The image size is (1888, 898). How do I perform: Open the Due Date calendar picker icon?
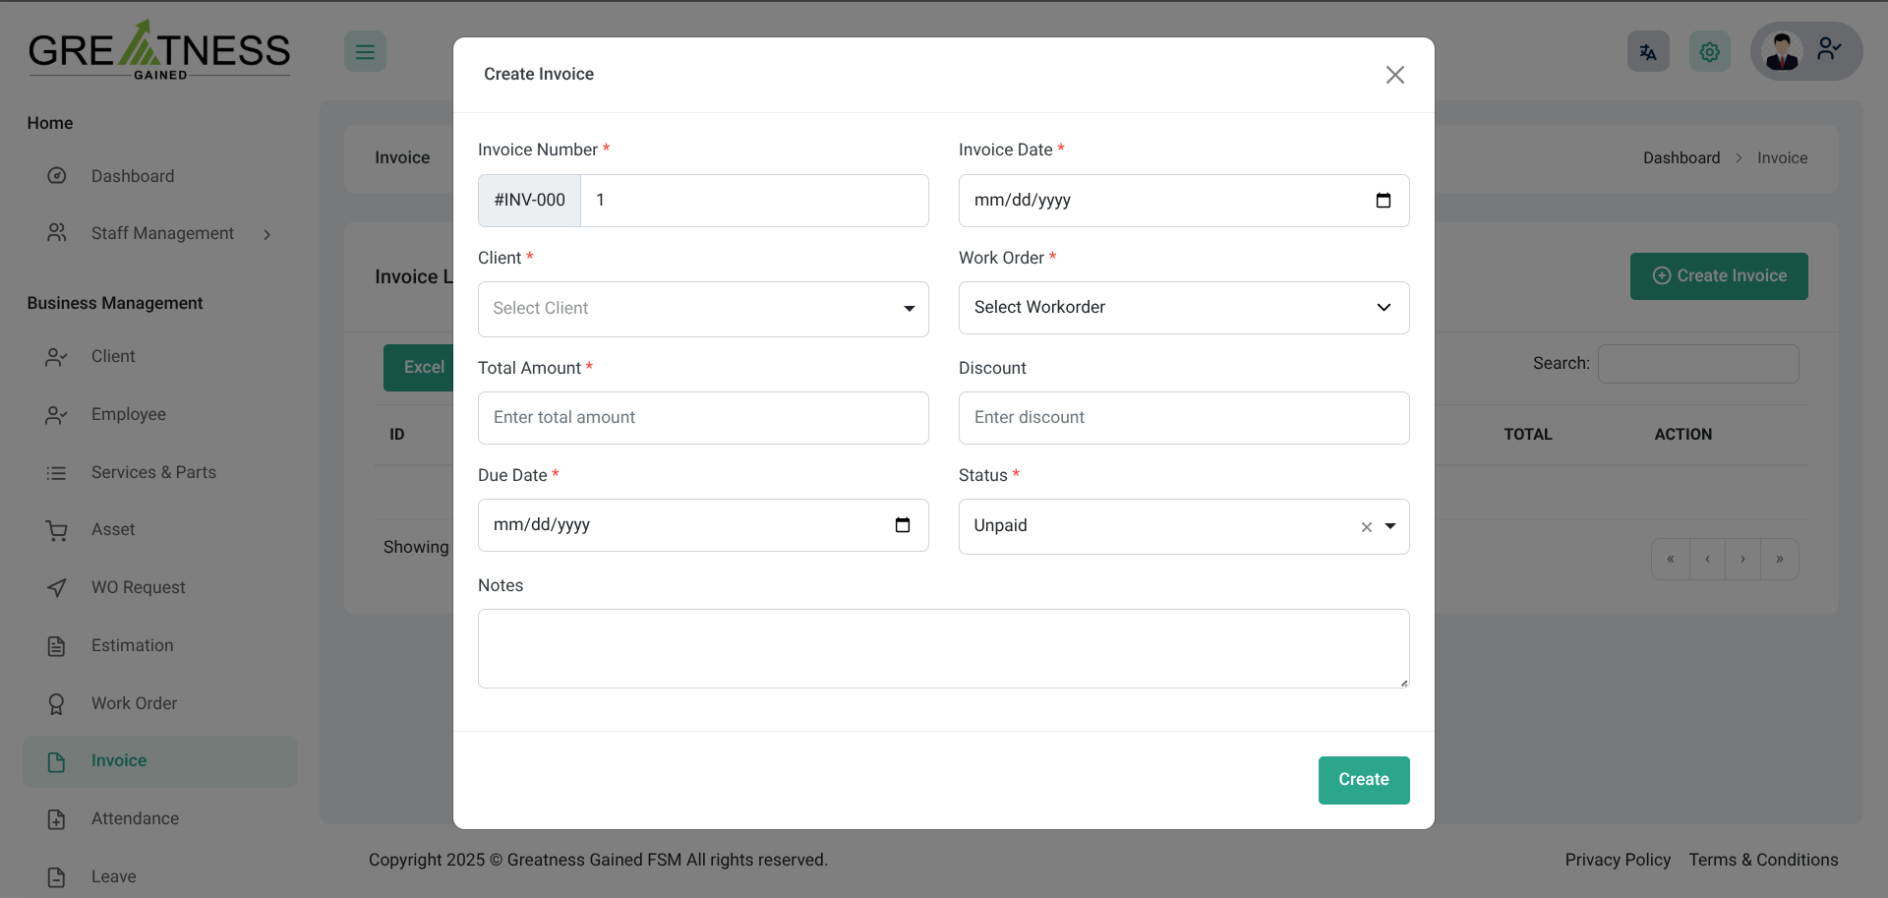tap(902, 525)
